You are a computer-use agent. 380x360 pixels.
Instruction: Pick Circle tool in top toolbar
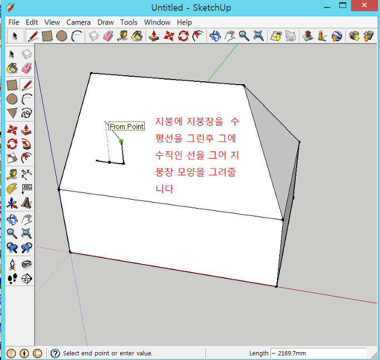(62, 36)
